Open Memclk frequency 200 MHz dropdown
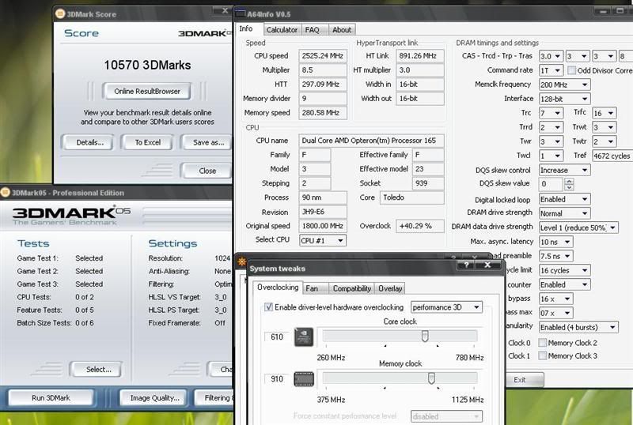 coord(564,85)
